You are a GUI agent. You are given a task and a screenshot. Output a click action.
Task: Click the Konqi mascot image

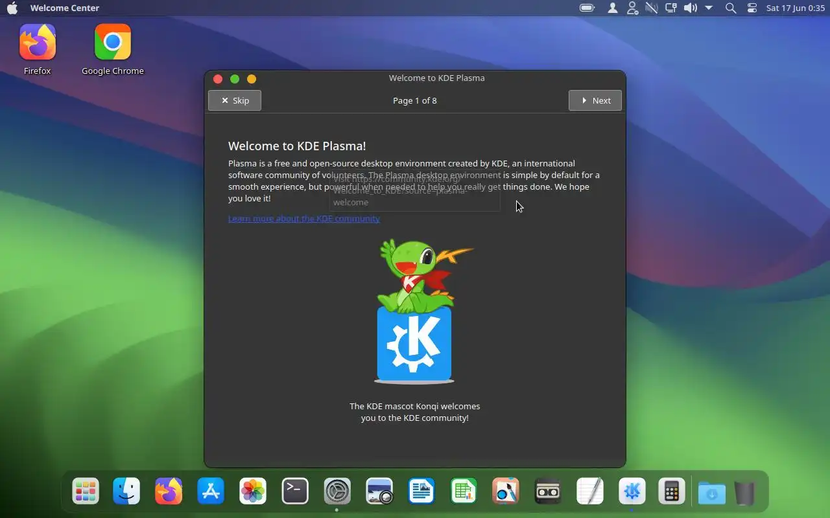(415, 311)
